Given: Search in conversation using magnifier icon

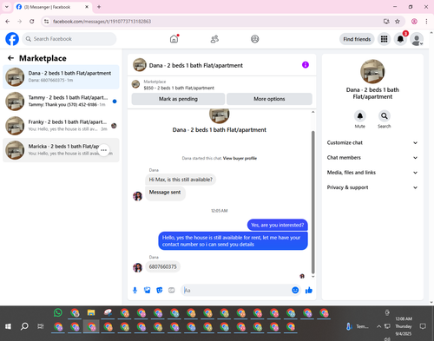Looking at the screenshot, I should click(x=385, y=116).
